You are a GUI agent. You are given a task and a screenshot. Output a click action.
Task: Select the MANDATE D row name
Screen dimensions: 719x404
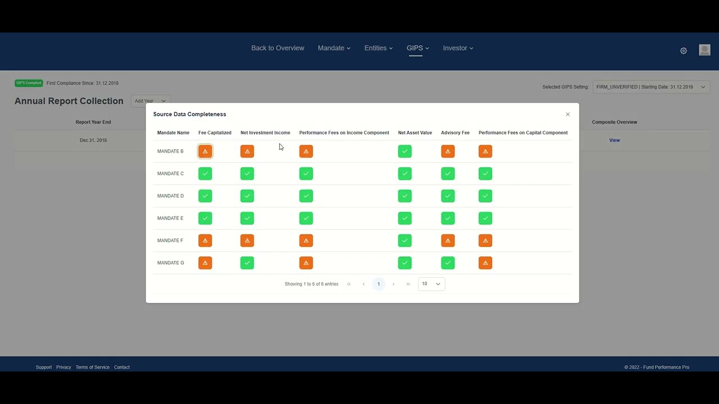click(170, 196)
